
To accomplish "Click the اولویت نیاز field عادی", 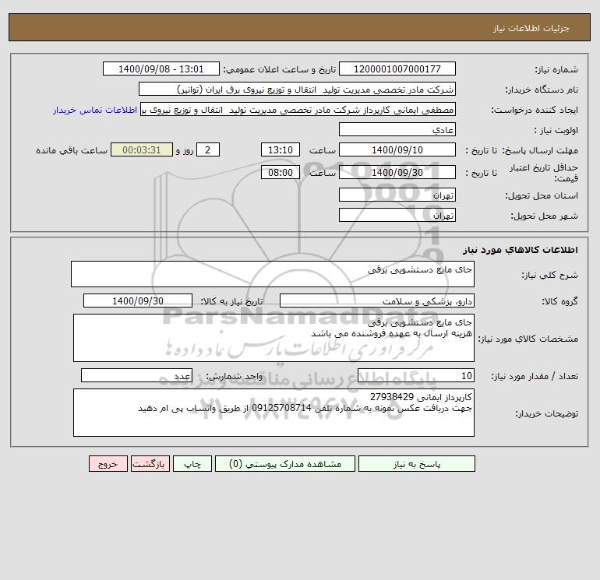I will [397, 129].
